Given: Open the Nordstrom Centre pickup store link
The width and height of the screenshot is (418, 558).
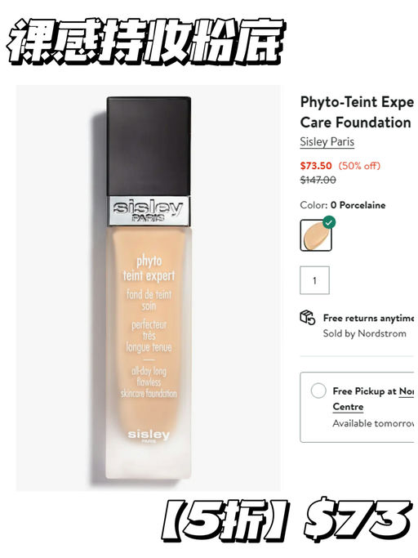Looking at the screenshot, I should click(x=373, y=399).
